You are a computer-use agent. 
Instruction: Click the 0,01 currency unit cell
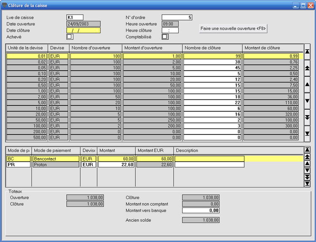pyautogui.click(x=27, y=56)
